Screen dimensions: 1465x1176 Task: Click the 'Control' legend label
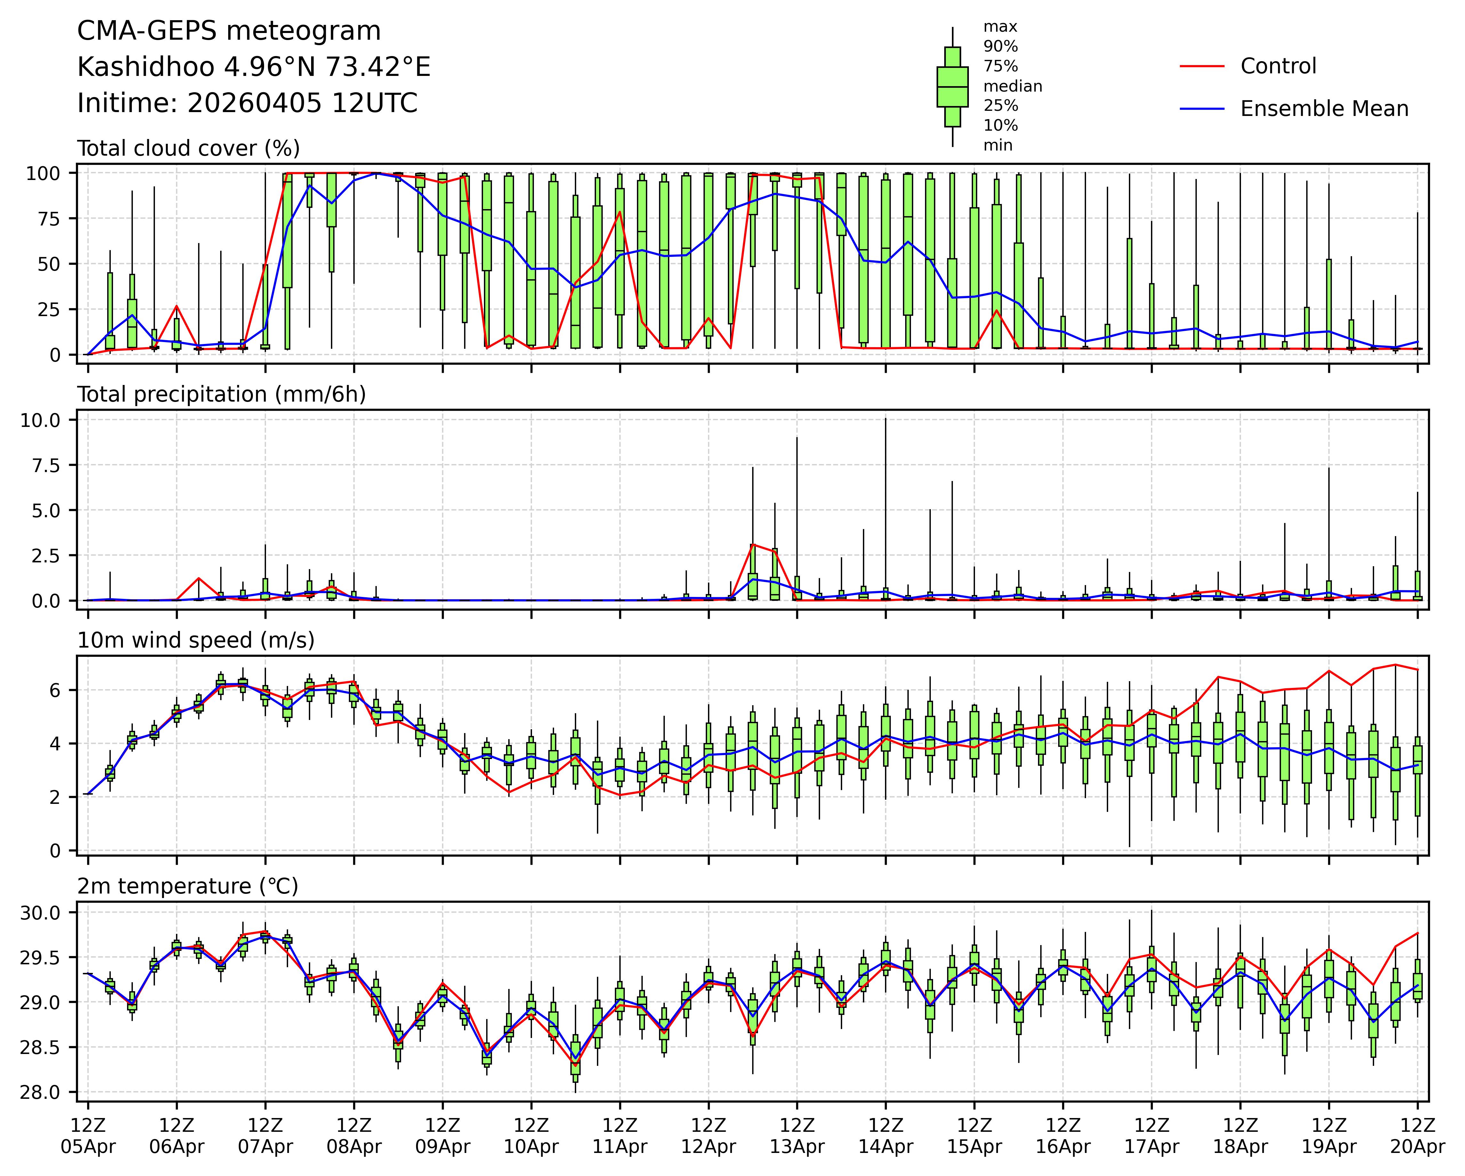pyautogui.click(x=1277, y=67)
